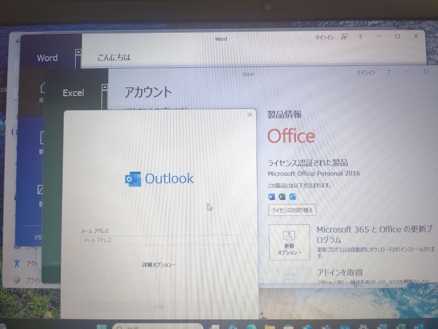Click the 開く (Open) icon in Word sidebar
Image resolution: width=438 pixels, height=329 pixels.
click(41, 191)
